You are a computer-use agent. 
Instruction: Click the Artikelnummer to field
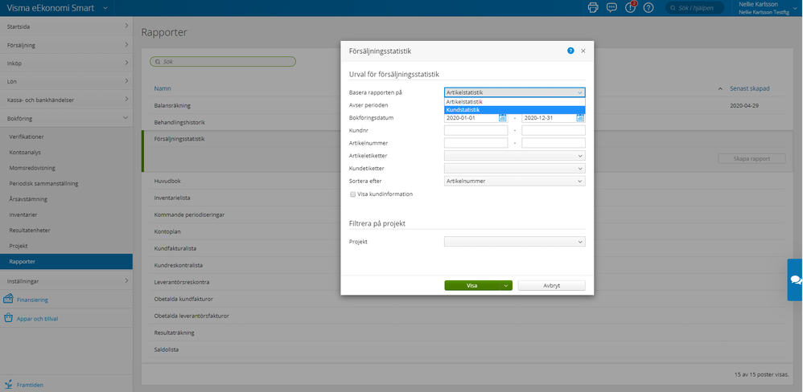[554, 143]
